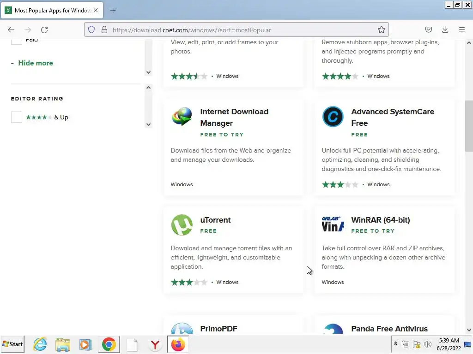
Task: Open the volume control in tray
Action: point(427,344)
